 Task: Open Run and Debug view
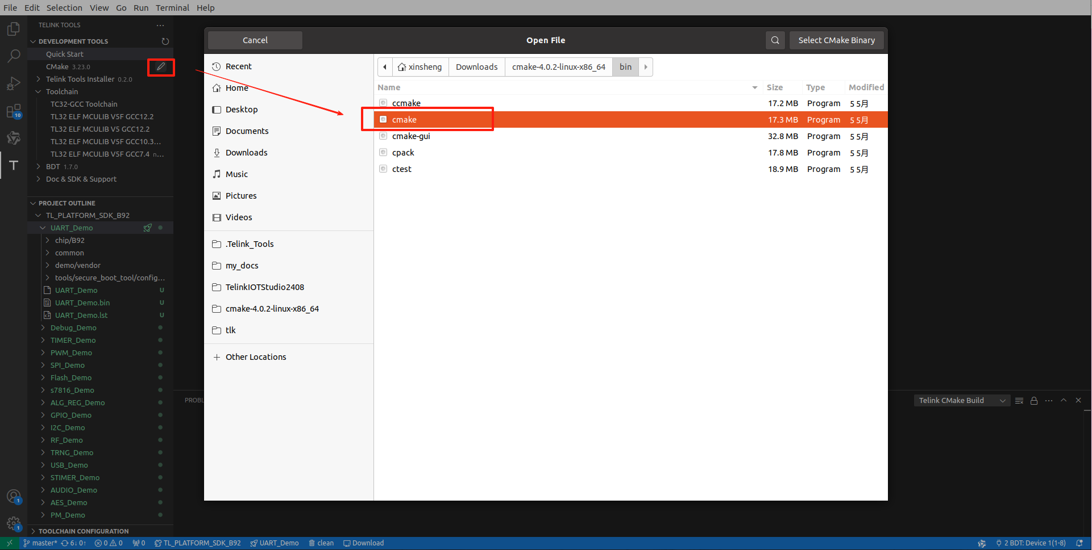click(x=14, y=83)
